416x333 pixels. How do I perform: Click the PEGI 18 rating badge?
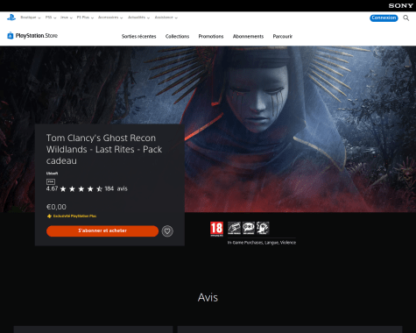[x=216, y=229]
